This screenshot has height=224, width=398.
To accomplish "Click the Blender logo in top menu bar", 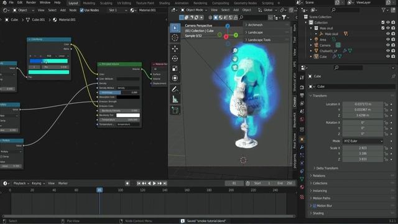I will point(4,2).
